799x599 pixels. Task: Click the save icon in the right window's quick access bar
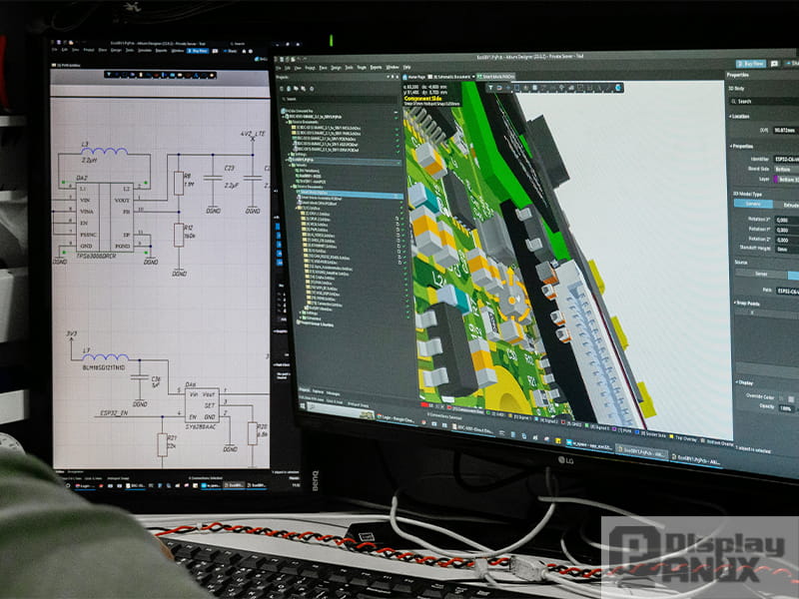282,59
